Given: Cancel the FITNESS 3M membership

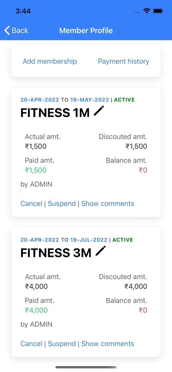Looking at the screenshot, I should click(31, 344).
